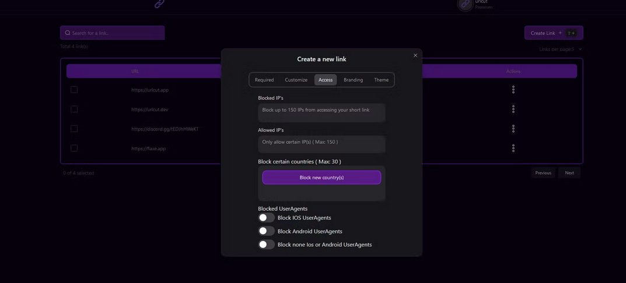Open actions menu for https://flaxe.app row
The image size is (626, 283).
[513, 148]
